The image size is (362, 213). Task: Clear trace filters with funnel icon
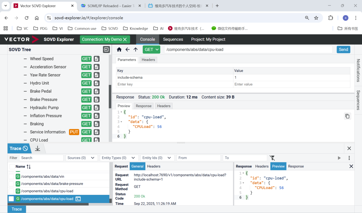click(x=272, y=158)
